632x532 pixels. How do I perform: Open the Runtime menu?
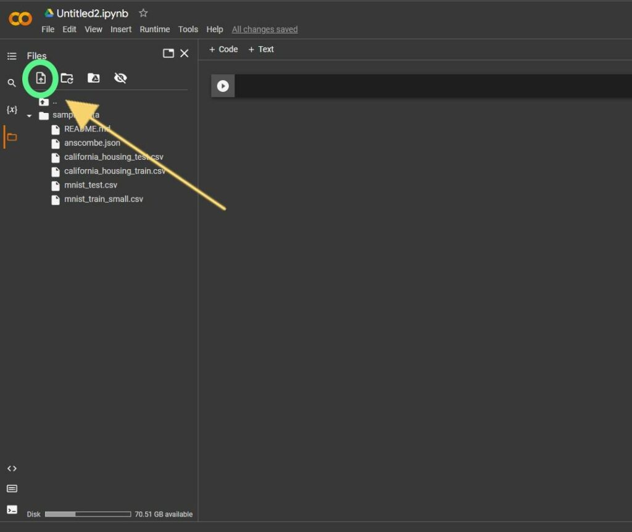click(x=155, y=30)
